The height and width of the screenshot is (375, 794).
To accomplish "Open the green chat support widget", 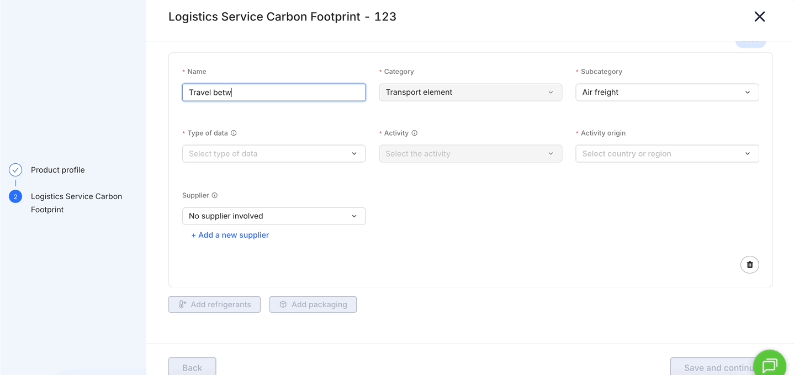I will pos(769,364).
